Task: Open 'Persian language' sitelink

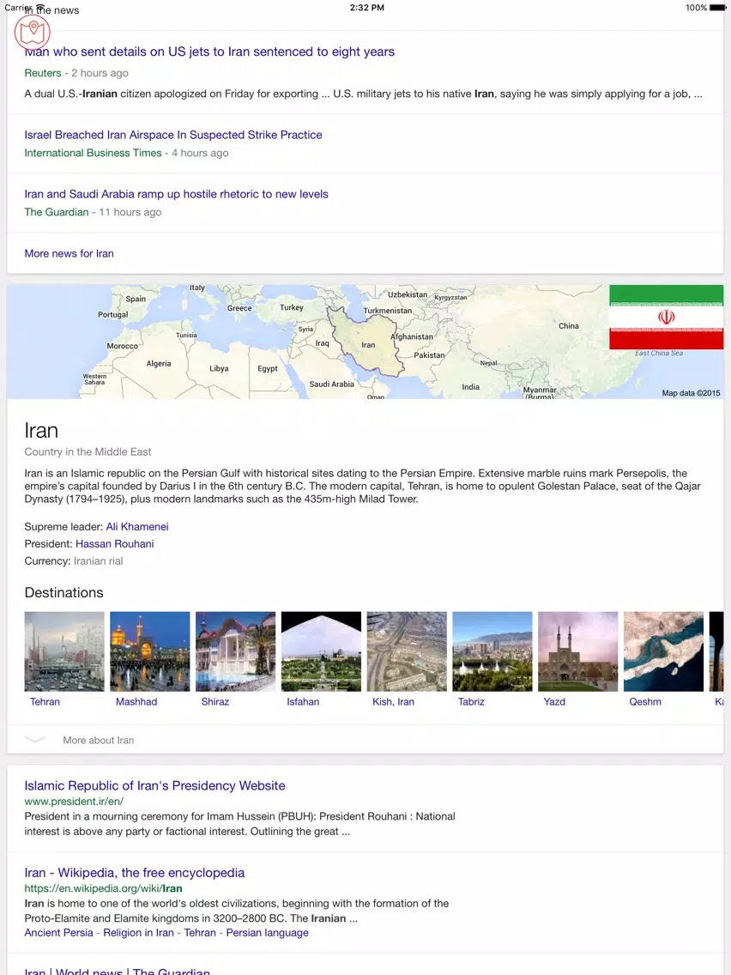Action: [268, 933]
